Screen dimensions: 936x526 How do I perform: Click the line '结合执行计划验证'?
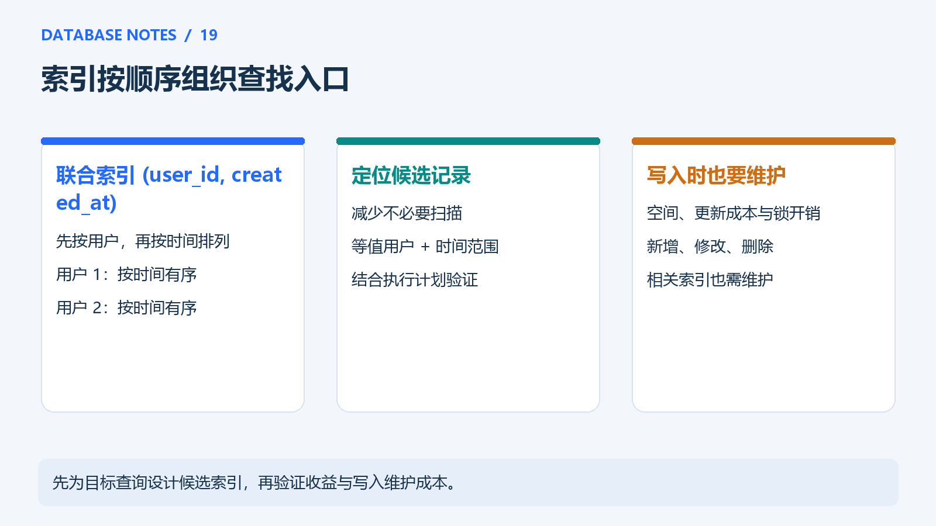pyautogui.click(x=415, y=279)
